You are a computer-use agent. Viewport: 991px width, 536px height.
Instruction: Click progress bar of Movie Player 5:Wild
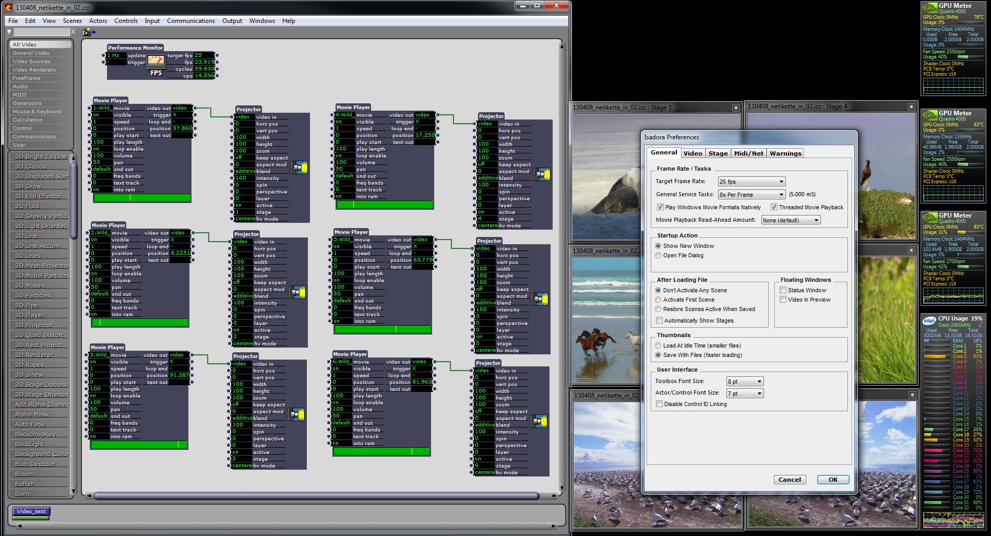click(383, 329)
